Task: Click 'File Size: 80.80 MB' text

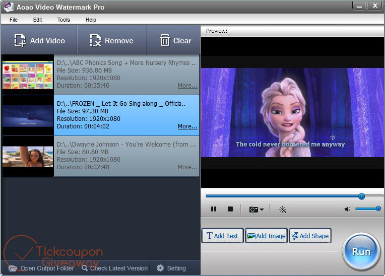Action: (83, 152)
